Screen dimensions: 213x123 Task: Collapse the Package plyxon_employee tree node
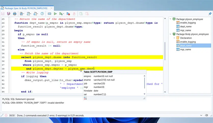(x=170, y=19)
